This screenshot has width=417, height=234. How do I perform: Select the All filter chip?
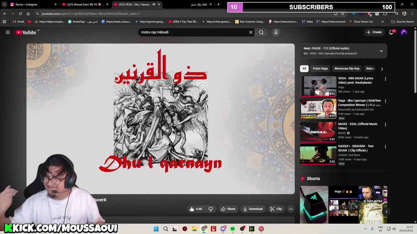tap(304, 69)
